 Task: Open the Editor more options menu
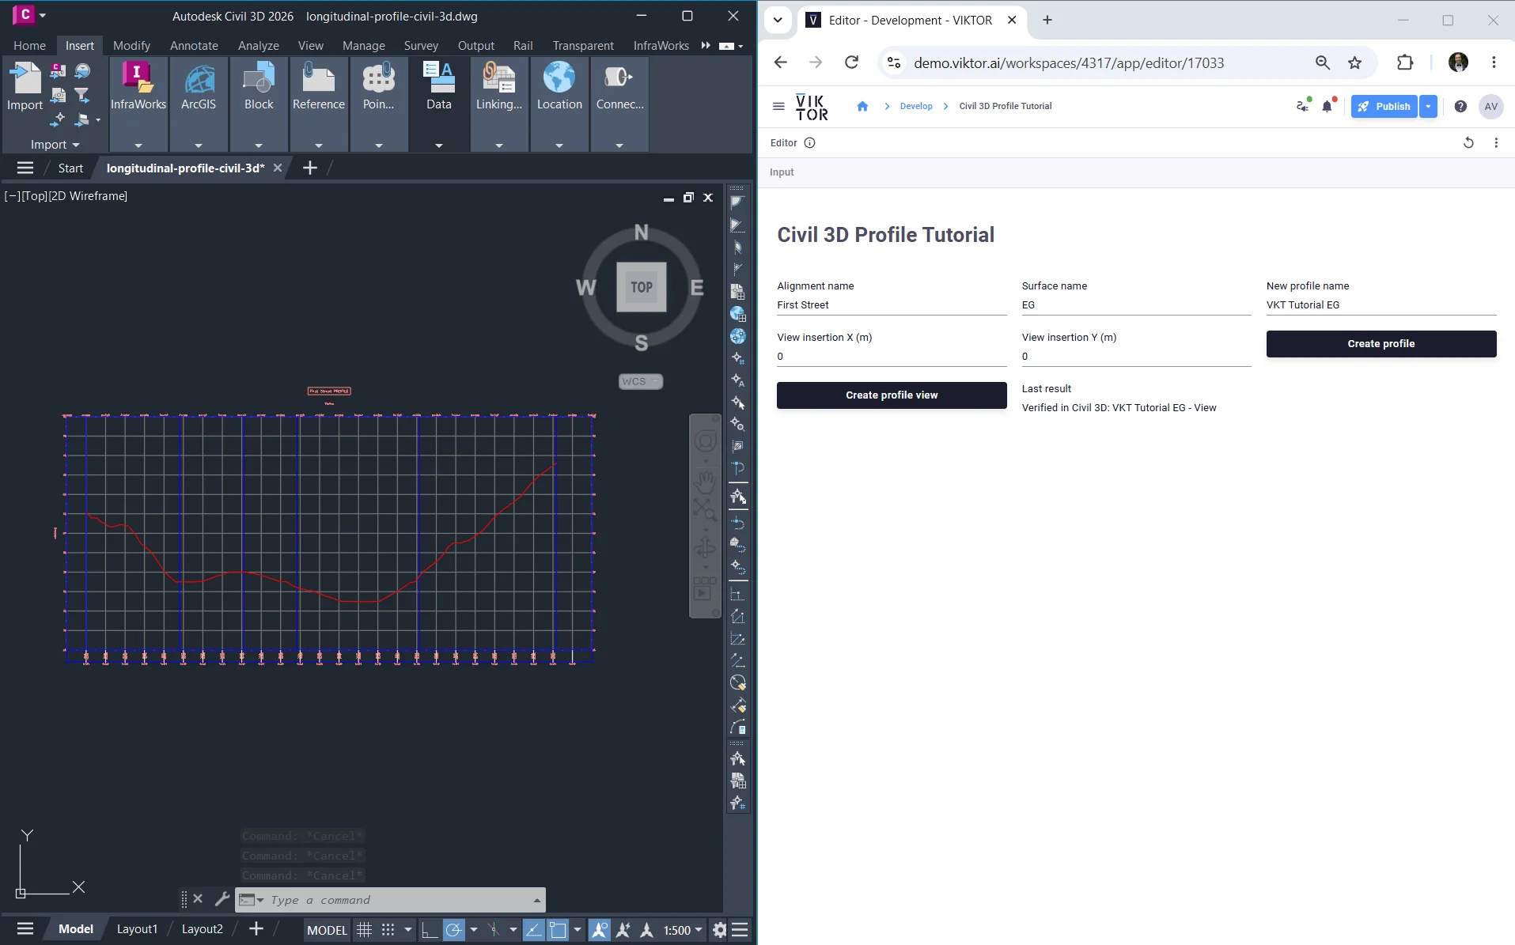pyautogui.click(x=1496, y=143)
